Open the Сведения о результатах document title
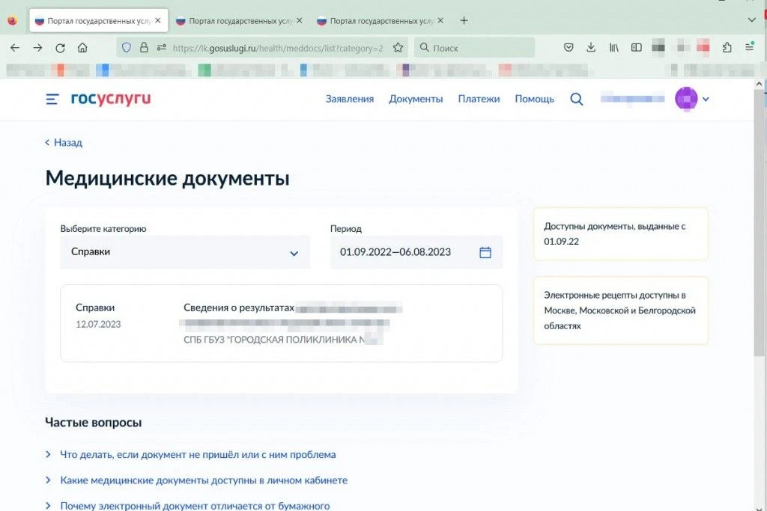The width and height of the screenshot is (767, 511). (239, 307)
